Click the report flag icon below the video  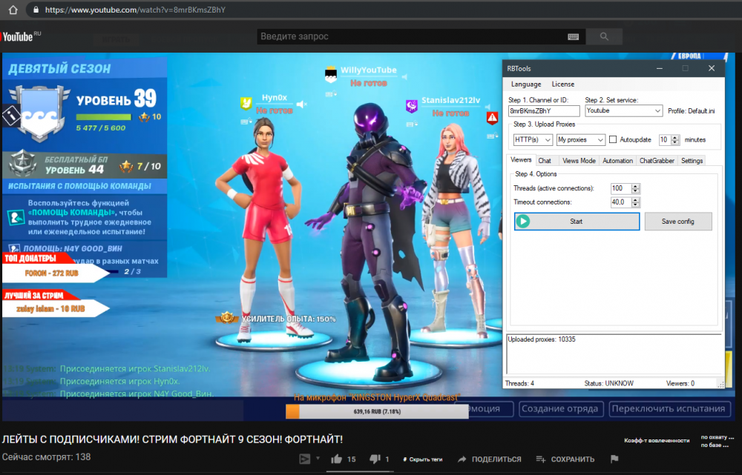coord(614,459)
